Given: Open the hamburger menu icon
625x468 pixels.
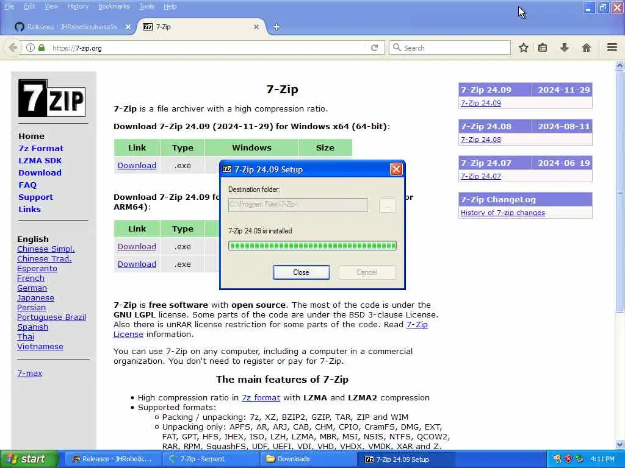Looking at the screenshot, I should pos(612,48).
